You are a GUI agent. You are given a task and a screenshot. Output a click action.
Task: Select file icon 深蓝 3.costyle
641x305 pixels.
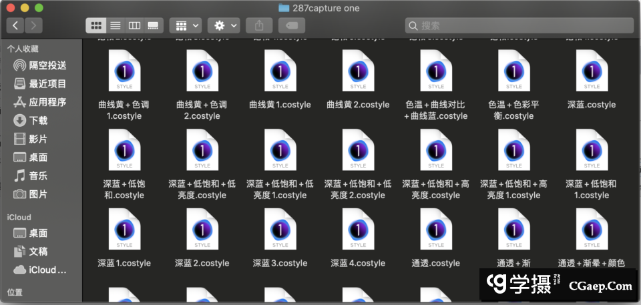pos(280,229)
